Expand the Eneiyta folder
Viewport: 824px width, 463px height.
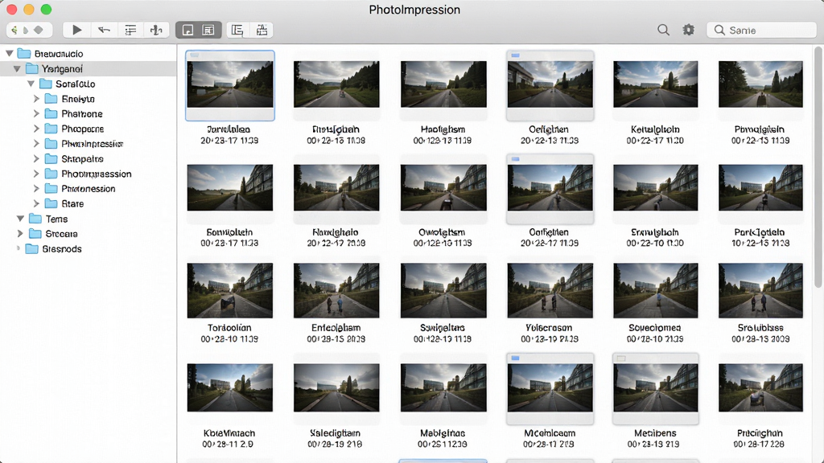pyautogui.click(x=36, y=99)
